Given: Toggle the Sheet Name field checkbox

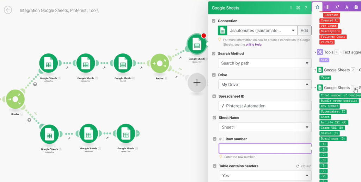Looking at the screenshot, I should [x=214, y=117].
